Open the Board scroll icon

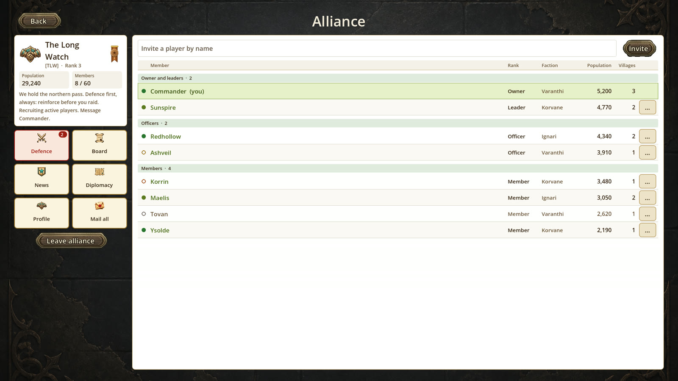[x=100, y=138]
